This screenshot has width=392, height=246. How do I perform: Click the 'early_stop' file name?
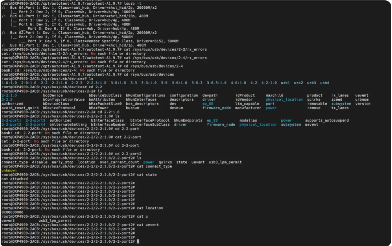(62, 162)
